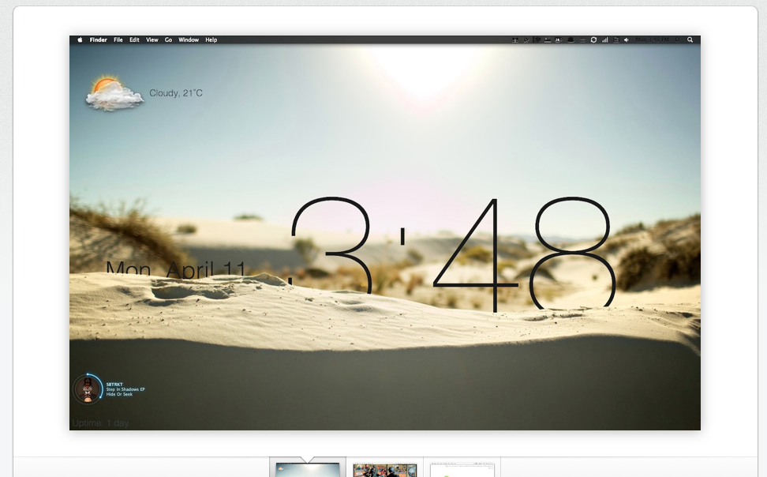Open the Help menu
The image size is (767, 477).
211,40
